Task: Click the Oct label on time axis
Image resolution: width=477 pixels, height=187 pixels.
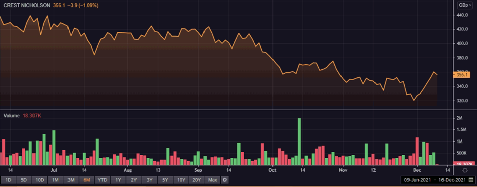Action: point(272,170)
